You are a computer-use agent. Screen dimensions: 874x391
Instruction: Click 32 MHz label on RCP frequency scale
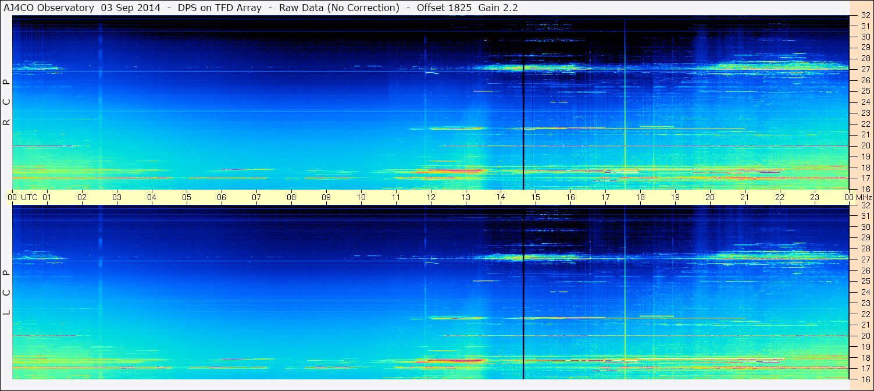click(865, 16)
